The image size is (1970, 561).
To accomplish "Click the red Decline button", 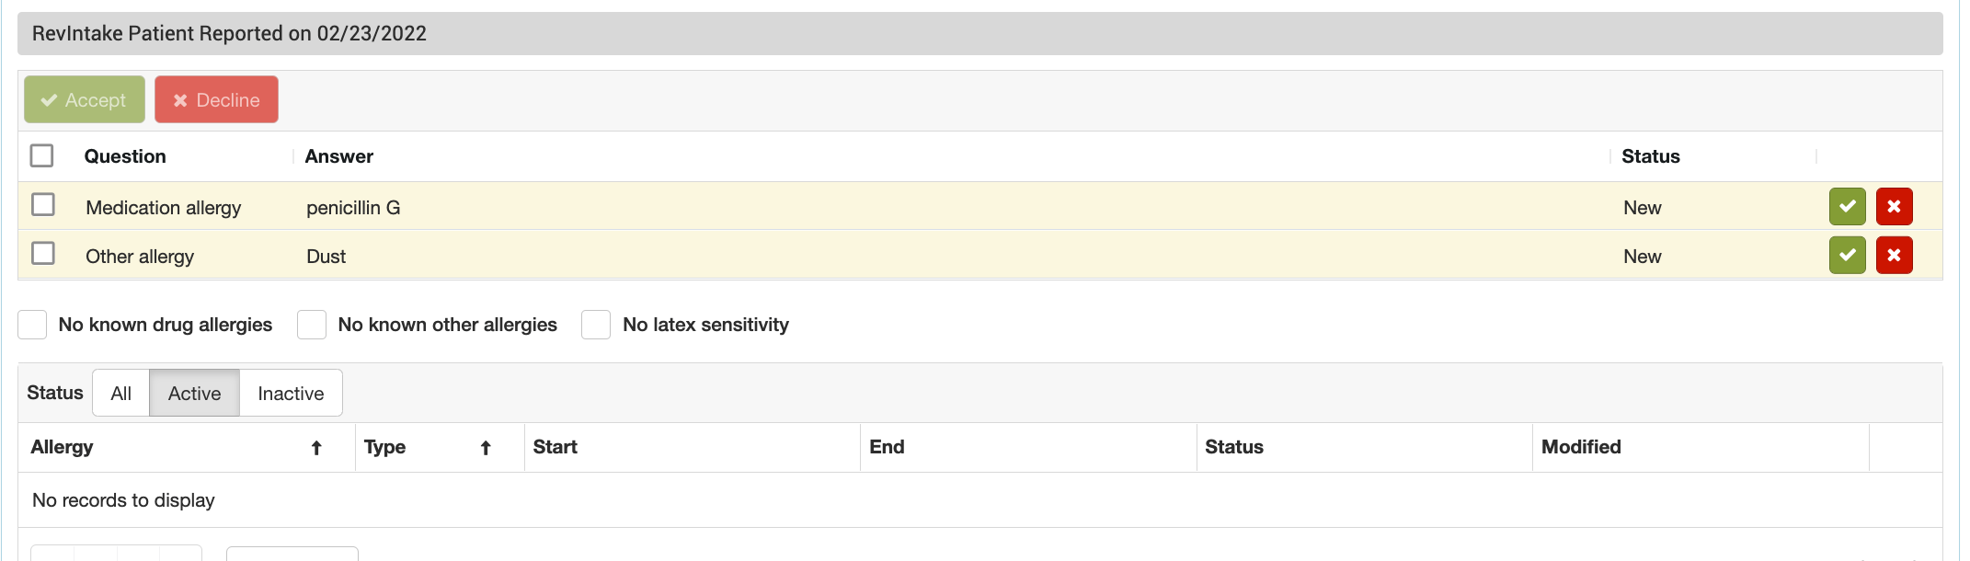I will pyautogui.click(x=216, y=100).
